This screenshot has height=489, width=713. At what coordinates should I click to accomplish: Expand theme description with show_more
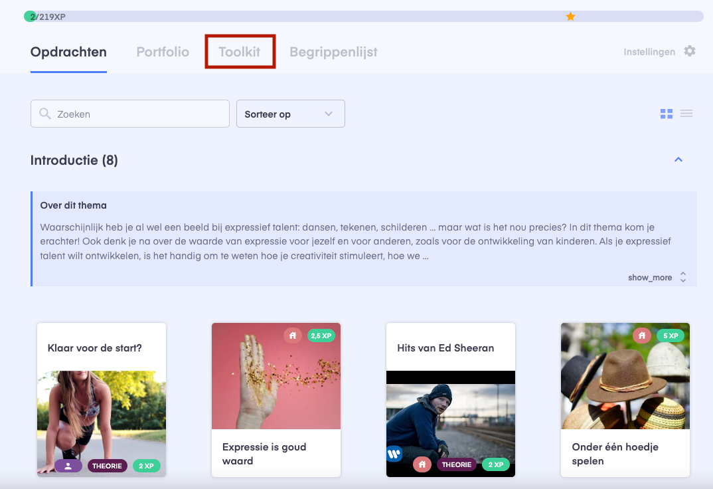(x=657, y=278)
